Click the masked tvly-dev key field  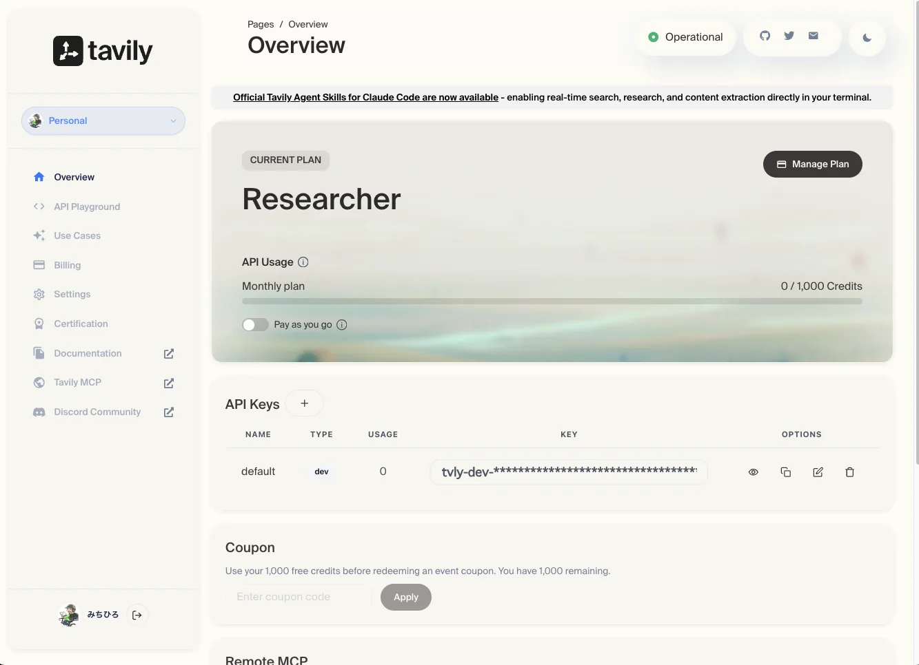(569, 472)
